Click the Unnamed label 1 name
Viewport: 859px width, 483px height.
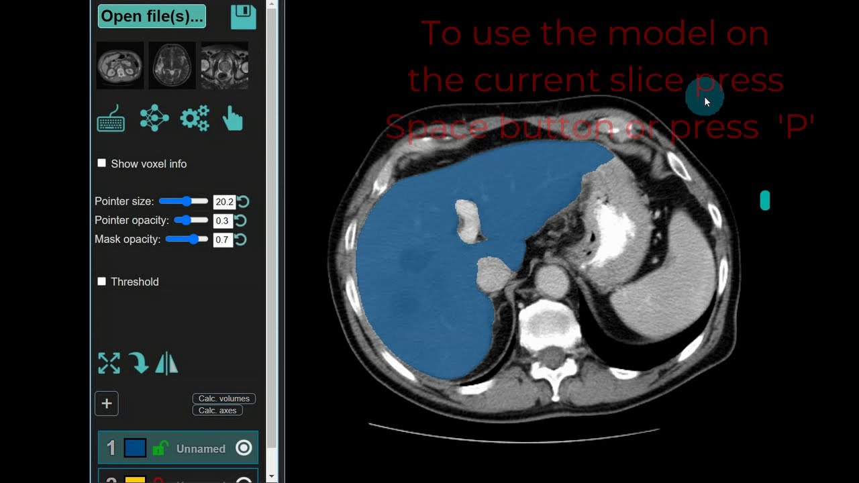pyautogui.click(x=201, y=449)
